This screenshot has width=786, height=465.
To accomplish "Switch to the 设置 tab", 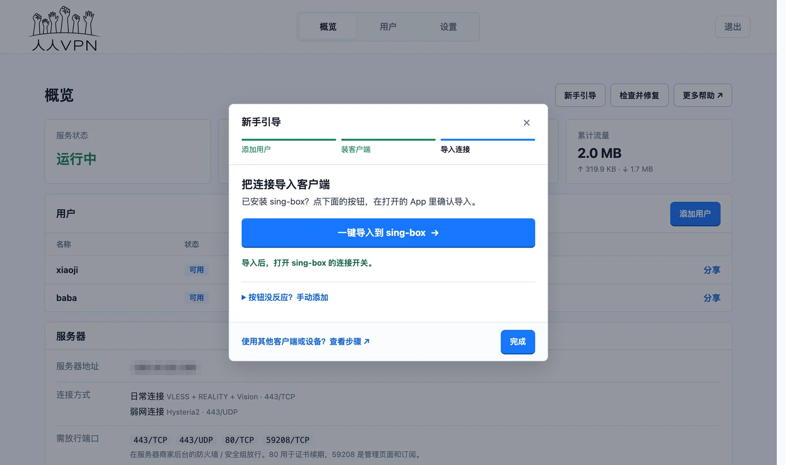I will click(448, 27).
